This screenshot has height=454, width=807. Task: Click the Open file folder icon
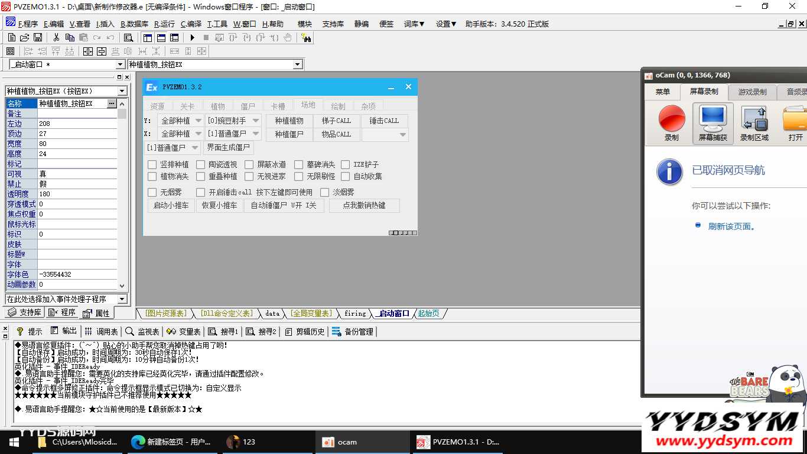tap(25, 38)
